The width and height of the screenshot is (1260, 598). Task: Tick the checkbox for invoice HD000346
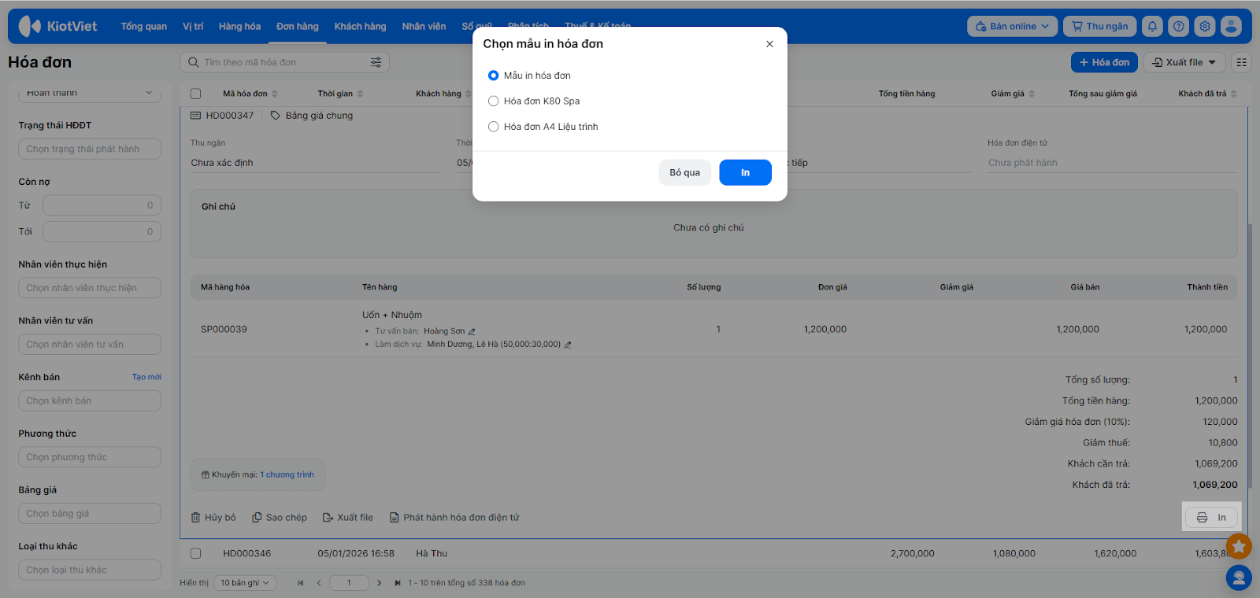195,553
